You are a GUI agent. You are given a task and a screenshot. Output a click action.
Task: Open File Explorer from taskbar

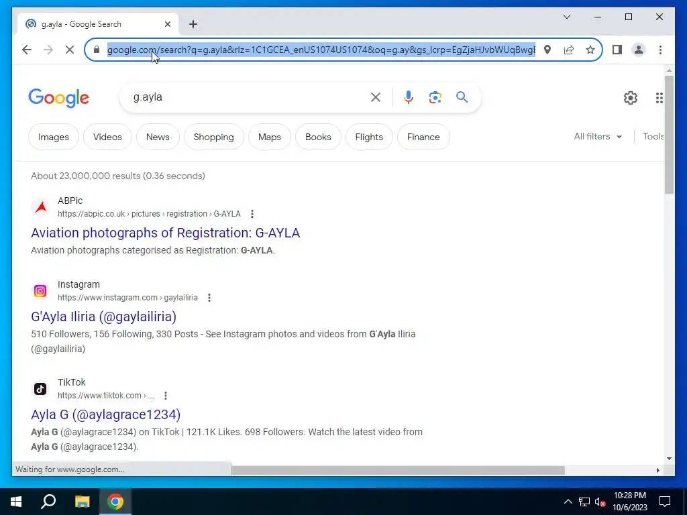[x=82, y=502]
